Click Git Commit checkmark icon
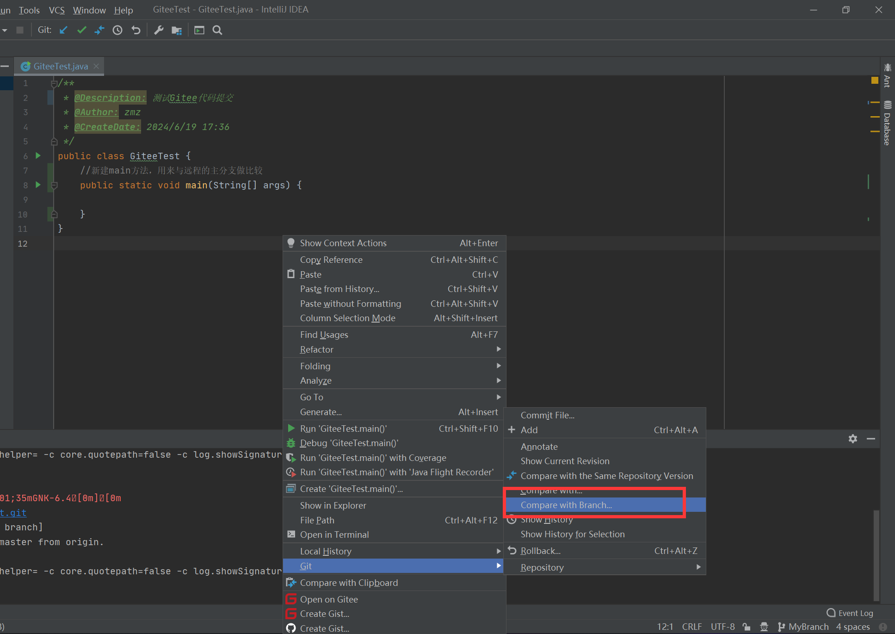The width and height of the screenshot is (895, 634). (82, 30)
